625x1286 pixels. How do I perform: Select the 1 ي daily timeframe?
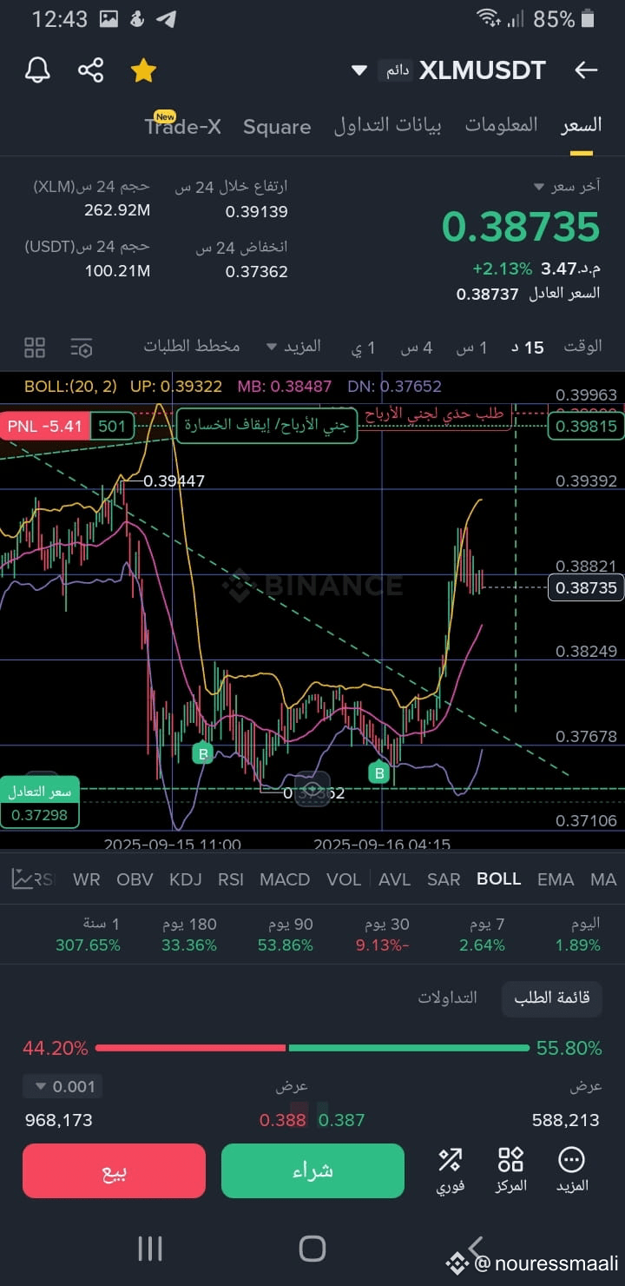pyautogui.click(x=364, y=348)
